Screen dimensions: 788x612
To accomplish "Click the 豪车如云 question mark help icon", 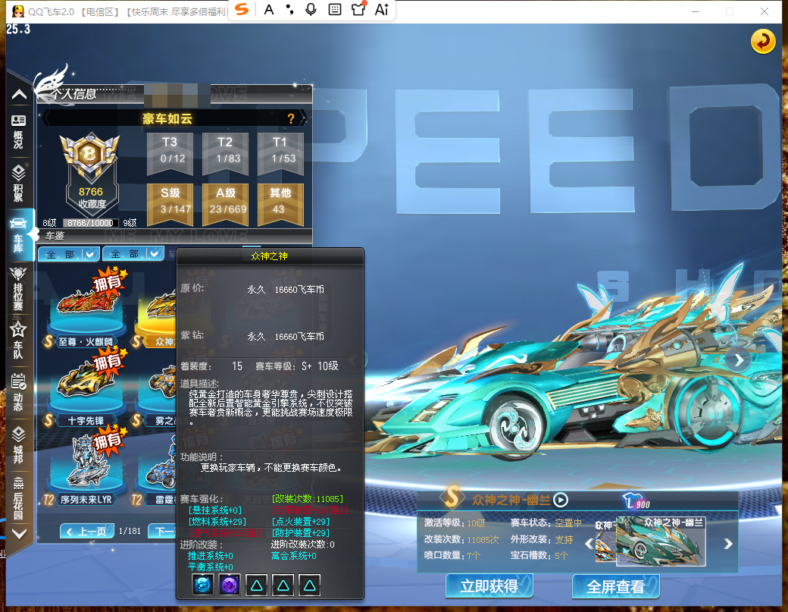I will 290,118.
